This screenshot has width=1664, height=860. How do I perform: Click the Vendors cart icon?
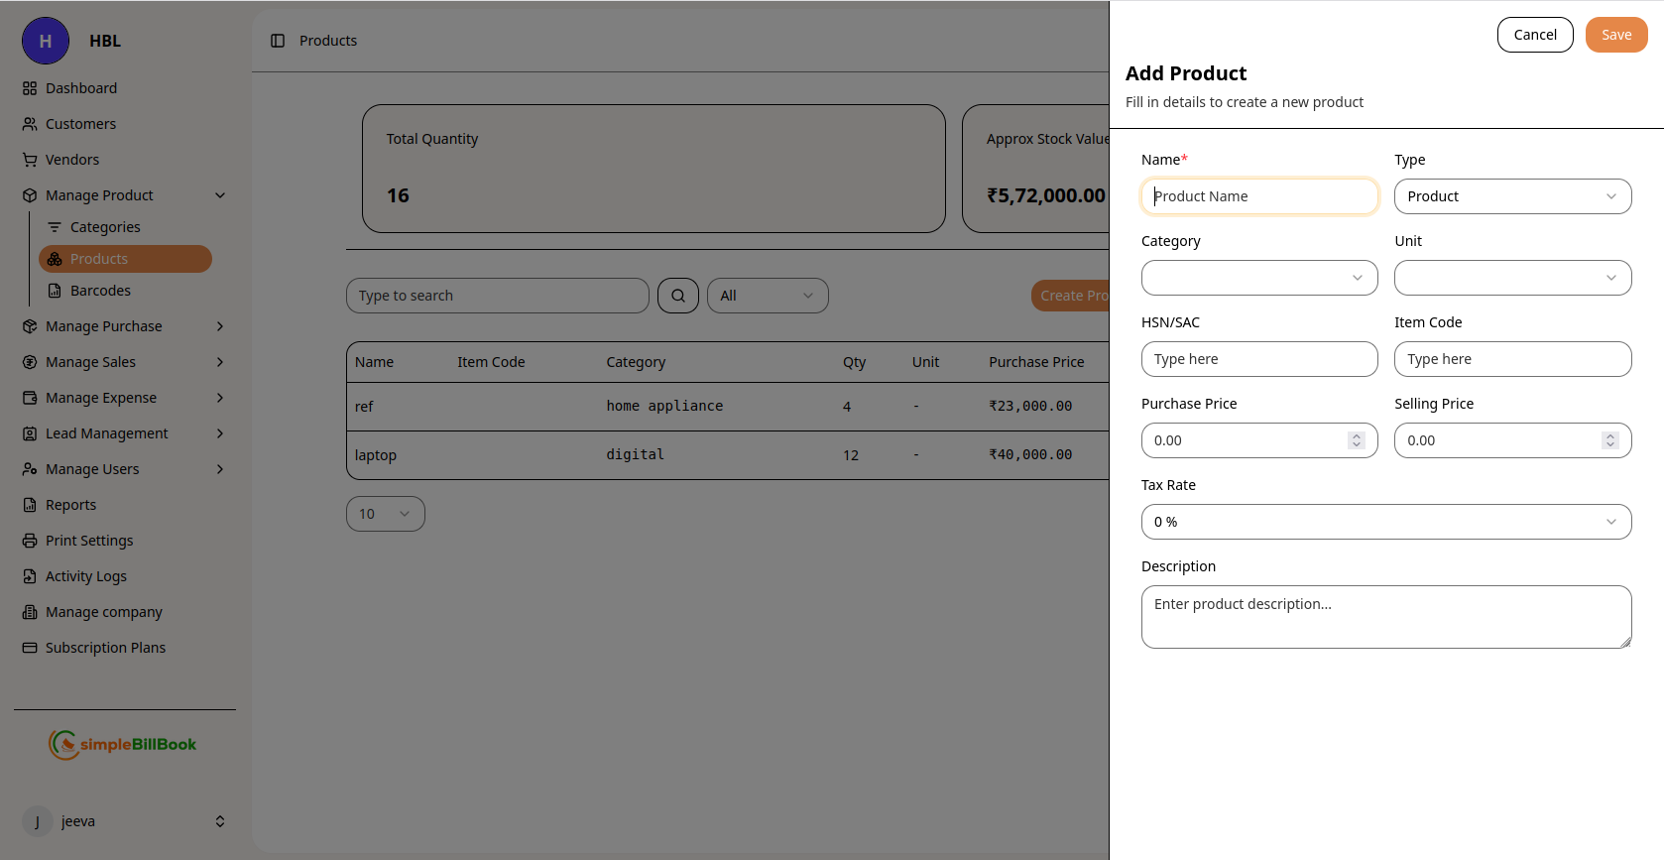pos(30,160)
